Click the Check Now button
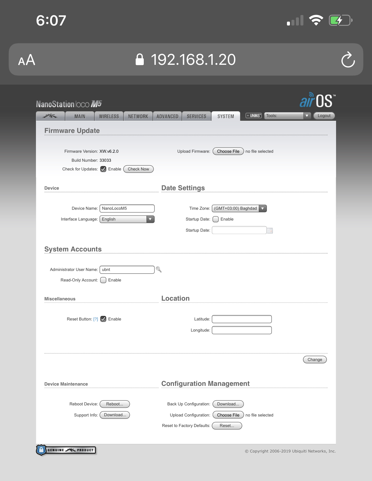This screenshot has width=372, height=481. coord(138,169)
